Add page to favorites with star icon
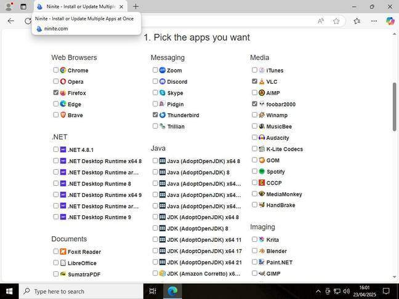 336,21
